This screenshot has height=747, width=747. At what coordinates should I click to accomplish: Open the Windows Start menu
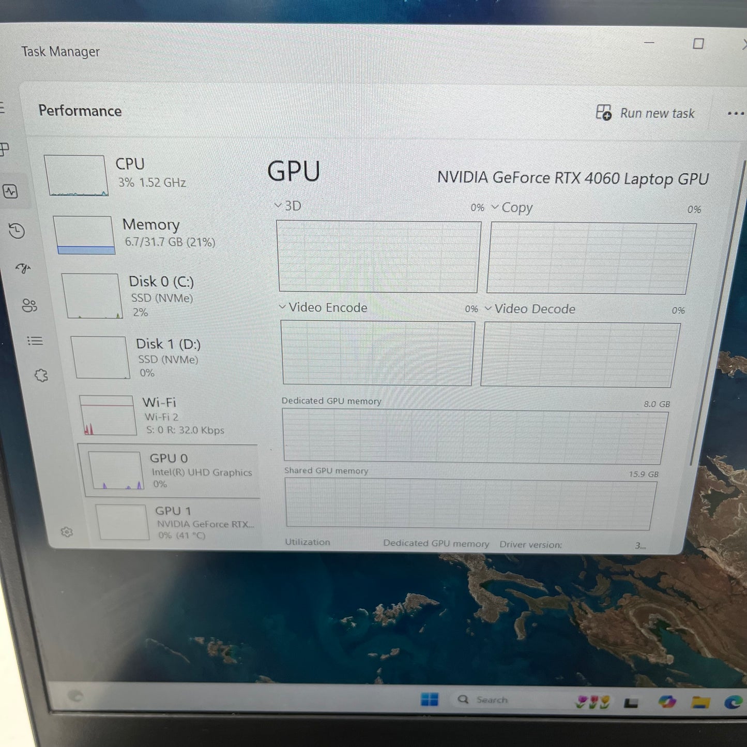(x=430, y=699)
